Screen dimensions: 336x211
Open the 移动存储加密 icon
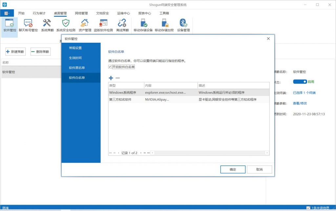pyautogui.click(x=164, y=24)
